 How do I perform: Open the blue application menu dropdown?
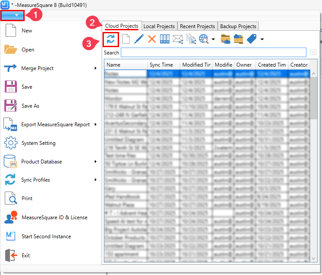[12, 16]
